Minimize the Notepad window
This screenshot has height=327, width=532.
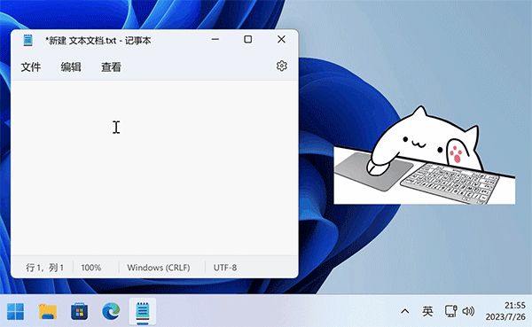tap(215, 39)
